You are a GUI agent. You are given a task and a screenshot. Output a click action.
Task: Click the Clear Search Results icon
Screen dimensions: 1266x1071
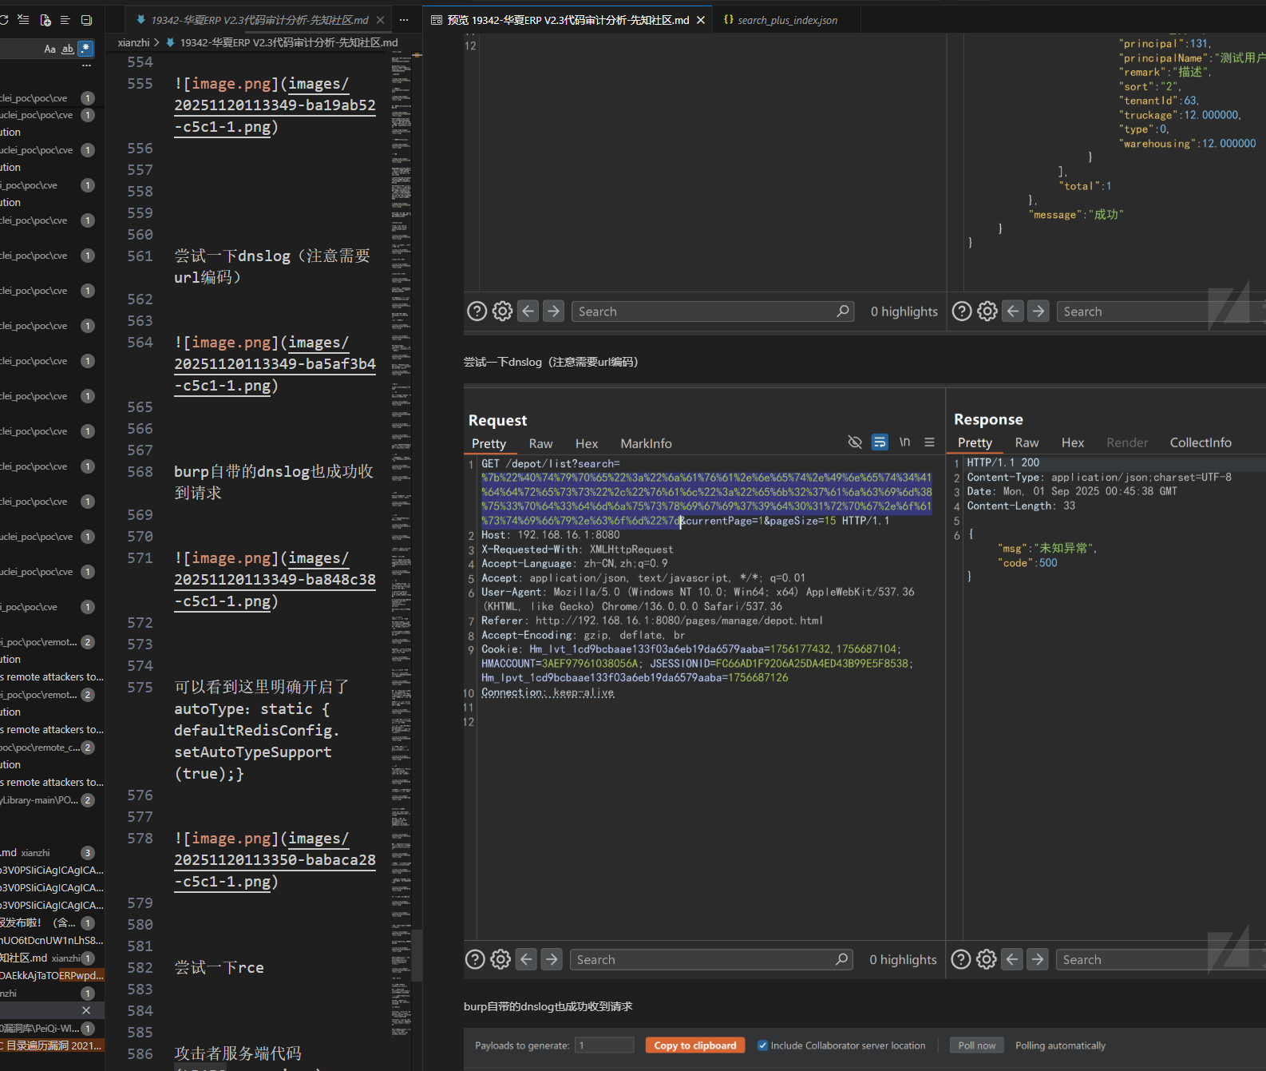point(24,20)
